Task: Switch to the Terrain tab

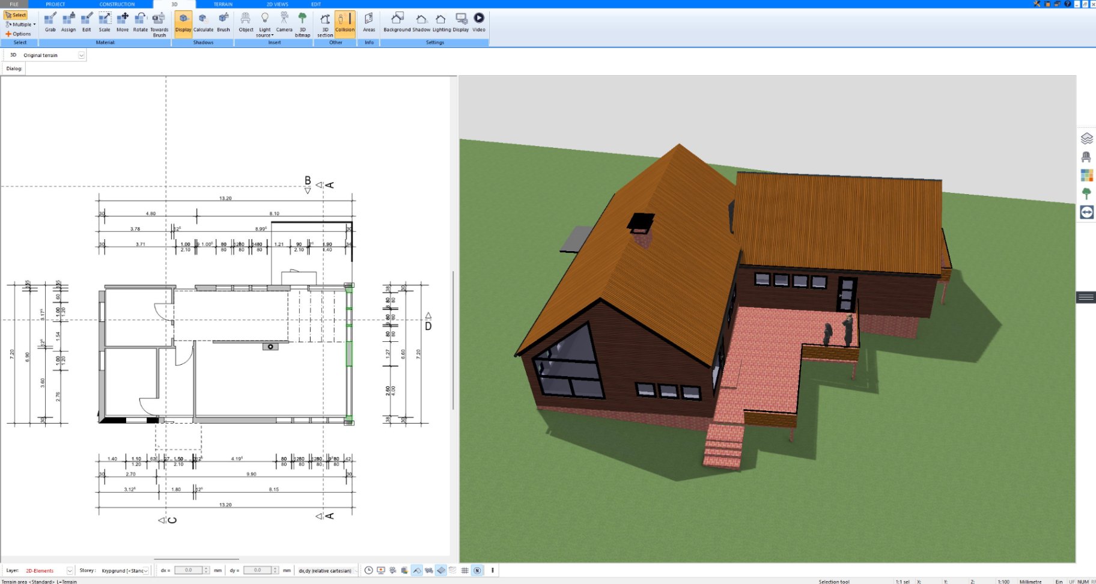Action: coord(223,4)
